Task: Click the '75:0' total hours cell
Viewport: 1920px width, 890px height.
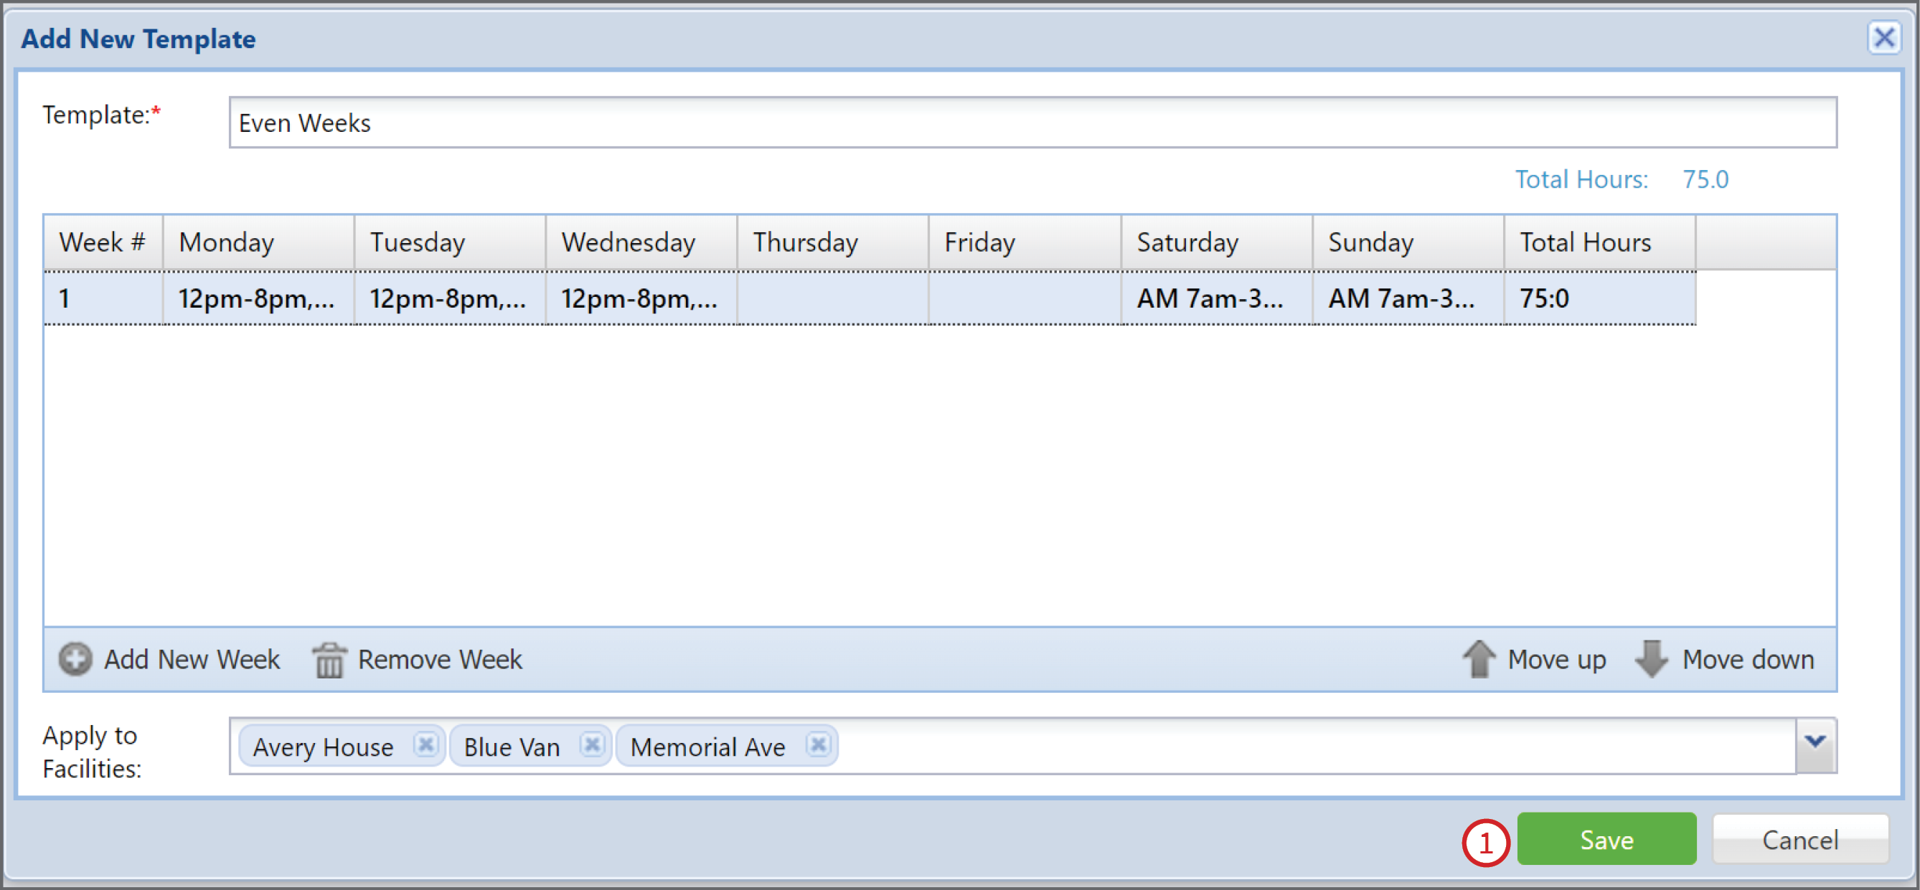Action: [x=1599, y=298]
